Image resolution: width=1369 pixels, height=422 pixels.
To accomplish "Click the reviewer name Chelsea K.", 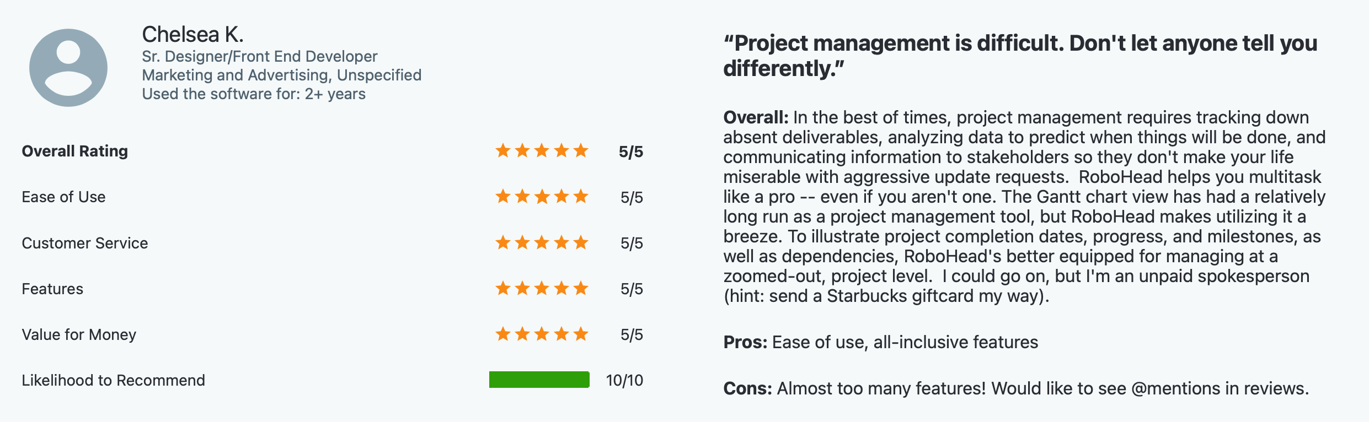I will pyautogui.click(x=192, y=35).
